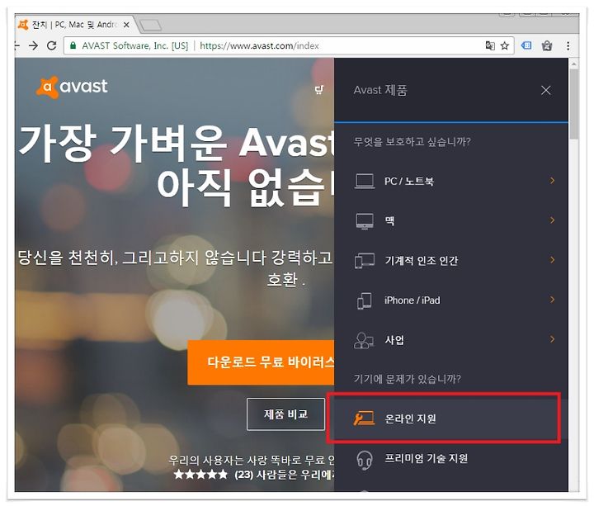
Task: Click the Avast 제품 panel title
Action: [380, 90]
